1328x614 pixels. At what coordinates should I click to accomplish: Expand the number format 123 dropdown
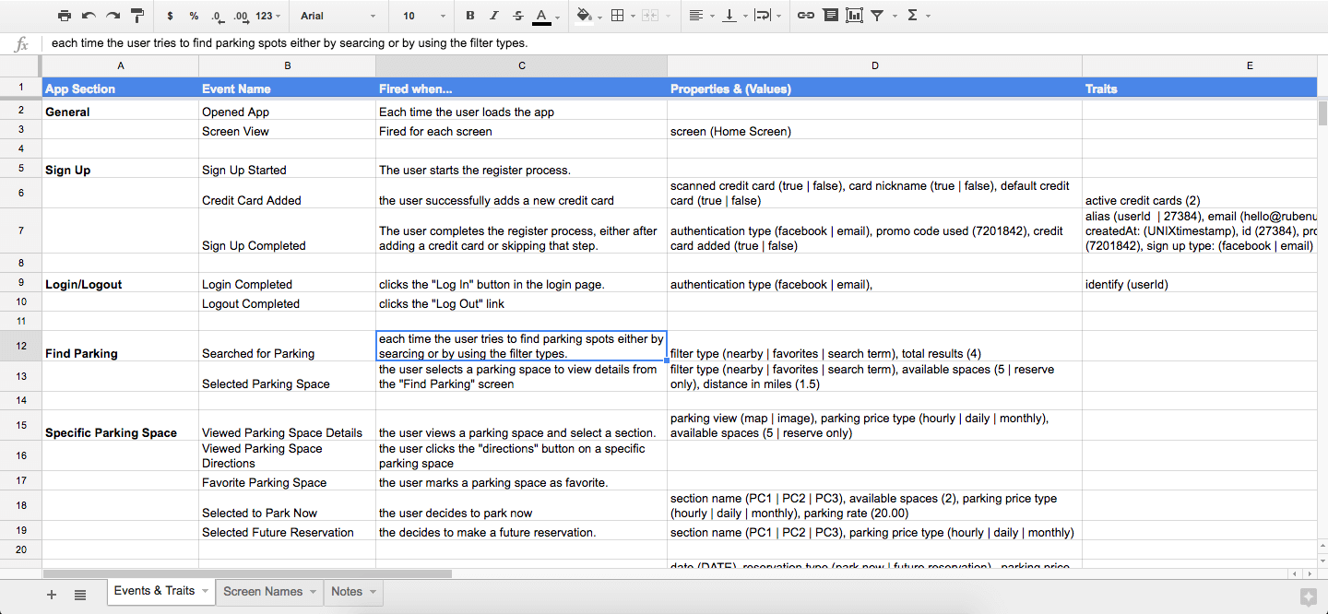coord(268,16)
